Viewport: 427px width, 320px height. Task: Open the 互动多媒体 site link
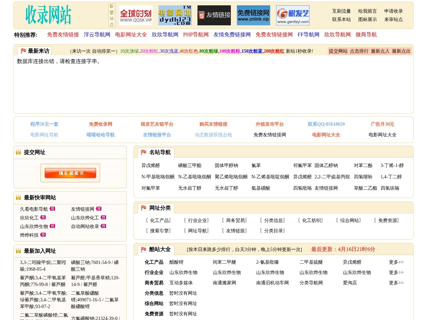[x=181, y=283]
